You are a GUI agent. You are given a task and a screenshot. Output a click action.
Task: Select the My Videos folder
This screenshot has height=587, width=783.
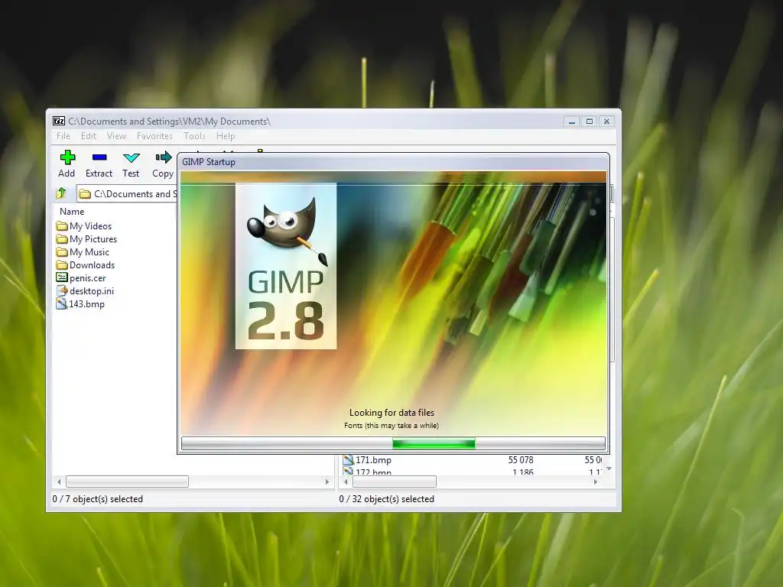click(x=83, y=226)
